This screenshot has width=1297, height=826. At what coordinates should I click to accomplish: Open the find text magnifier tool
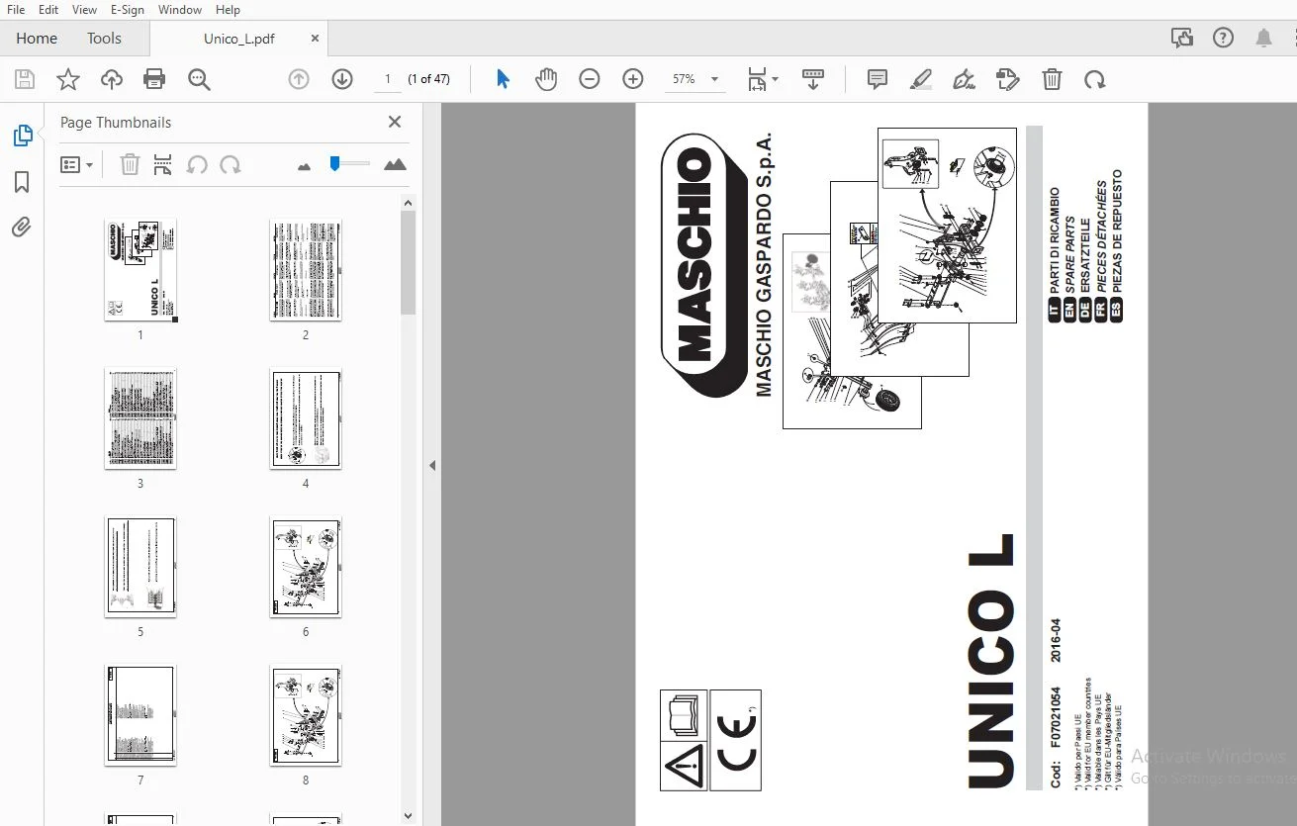pos(200,79)
